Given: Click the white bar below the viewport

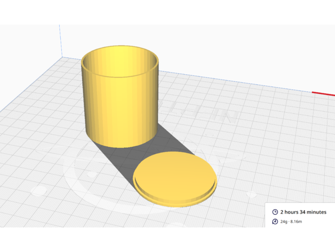Looking at the screenshot, I should pos(168,240).
